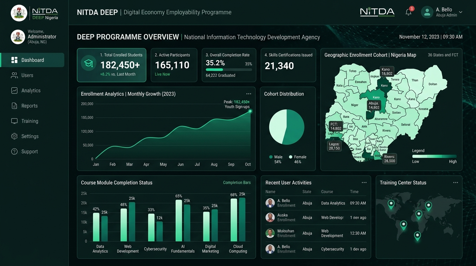Click the Active Participants card
Screen dimensions: 476x266
[x=174, y=65]
